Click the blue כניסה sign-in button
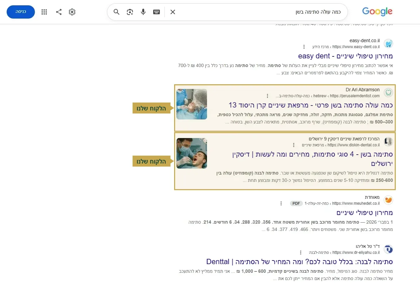Screen dimensions: 420x292 (x=21, y=12)
